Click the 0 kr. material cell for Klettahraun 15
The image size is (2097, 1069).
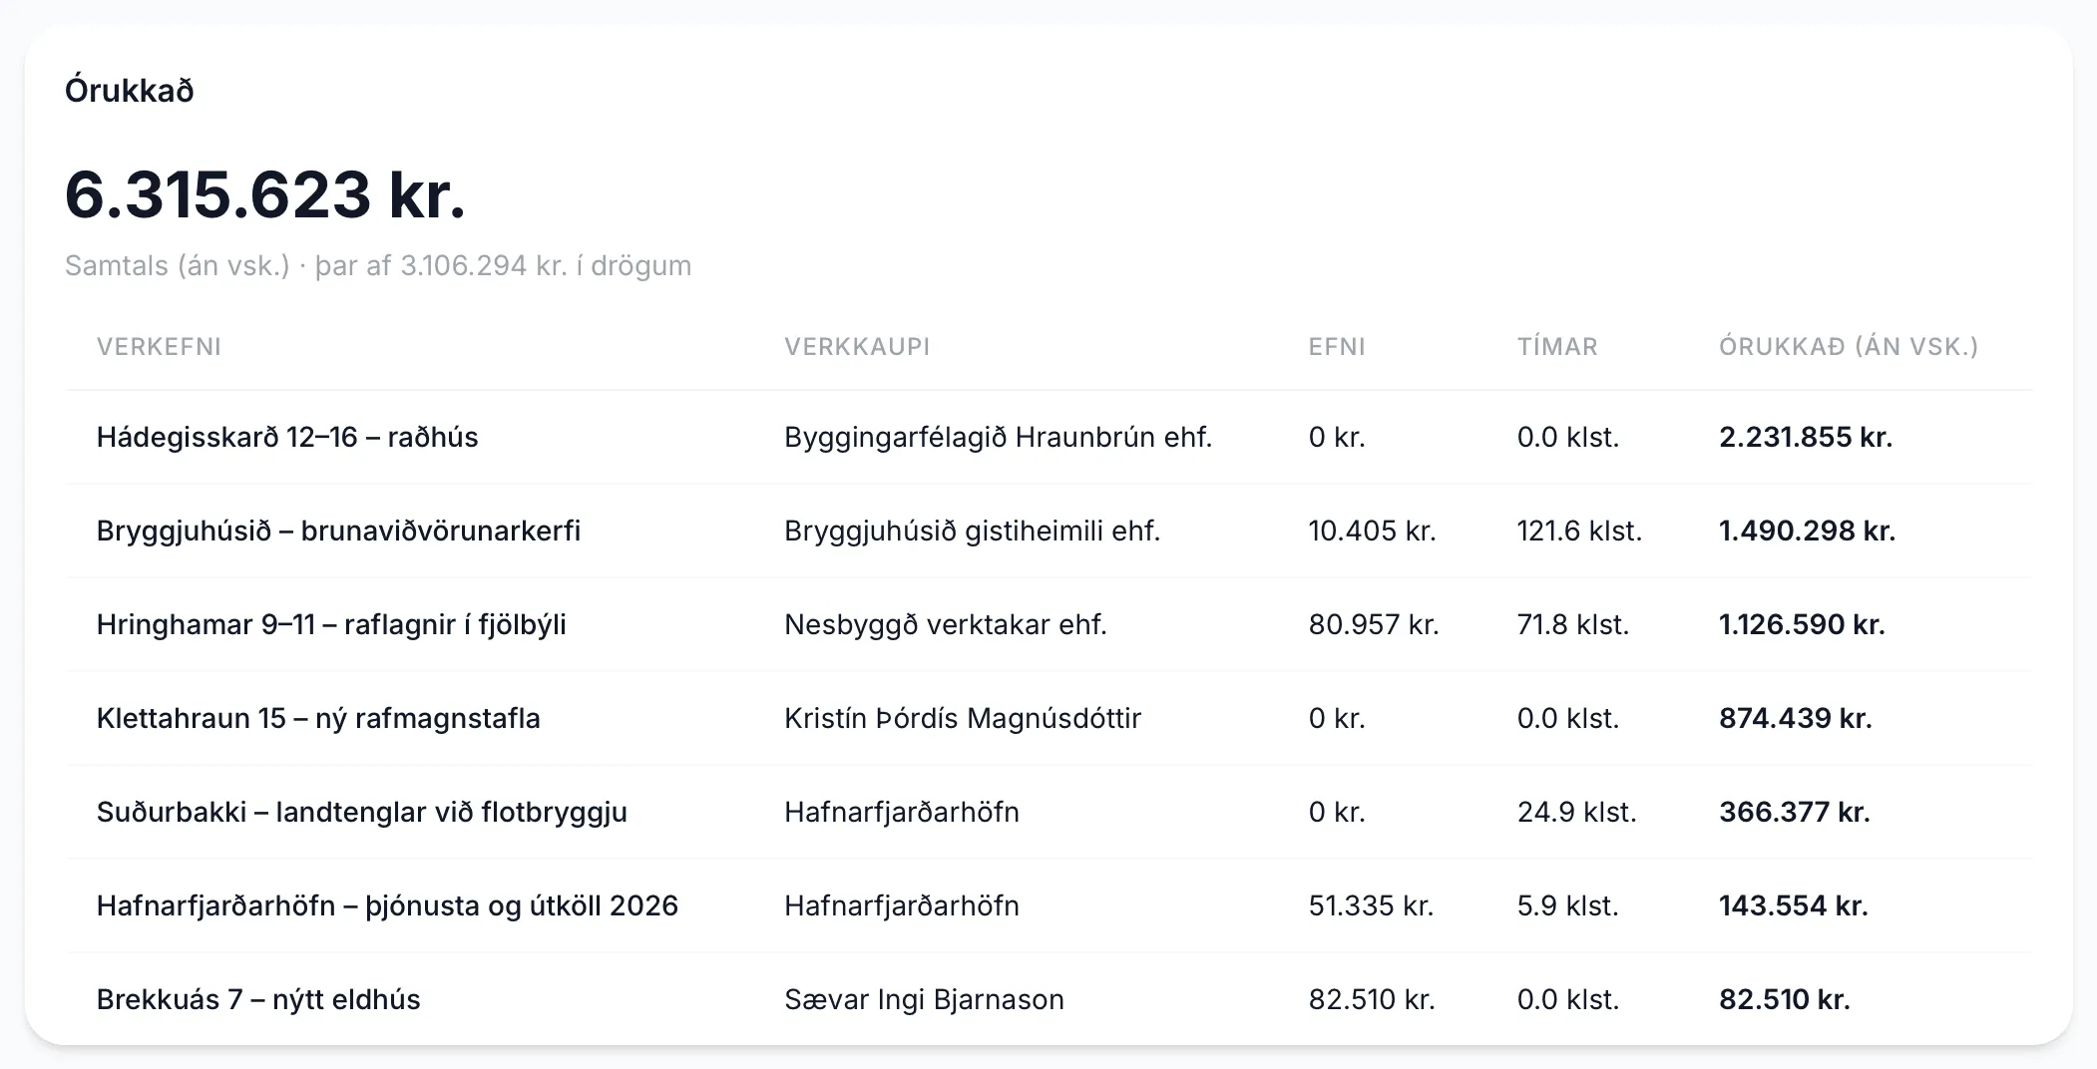tap(1337, 718)
